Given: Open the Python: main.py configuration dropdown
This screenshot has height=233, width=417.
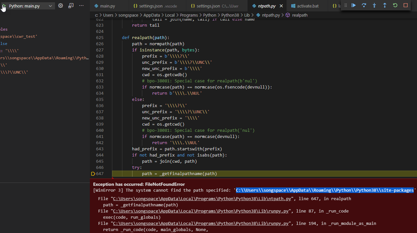Looking at the screenshot, I should pyautogui.click(x=28, y=6).
